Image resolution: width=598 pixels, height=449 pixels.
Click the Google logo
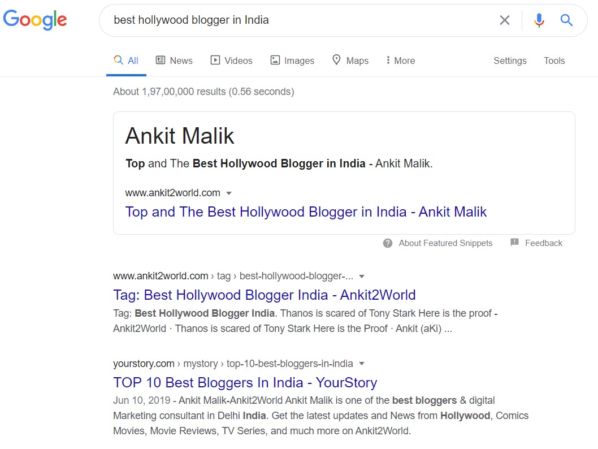[35, 20]
